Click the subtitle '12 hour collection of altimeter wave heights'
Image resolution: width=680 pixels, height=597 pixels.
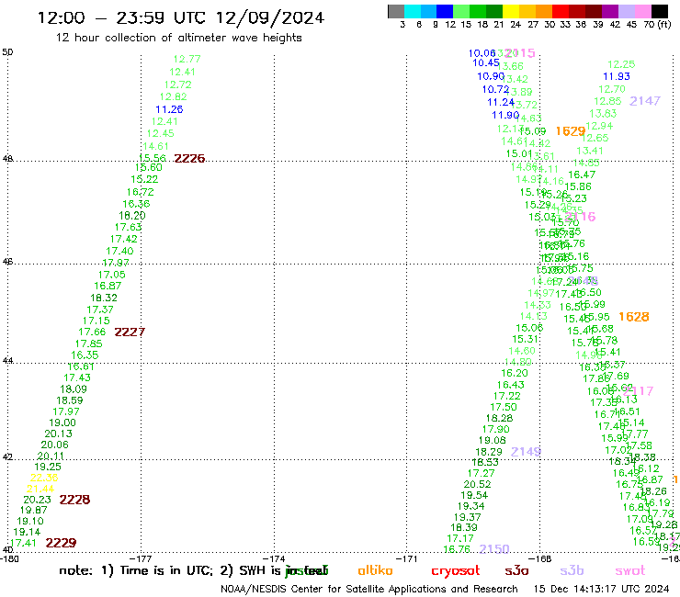[x=178, y=38]
